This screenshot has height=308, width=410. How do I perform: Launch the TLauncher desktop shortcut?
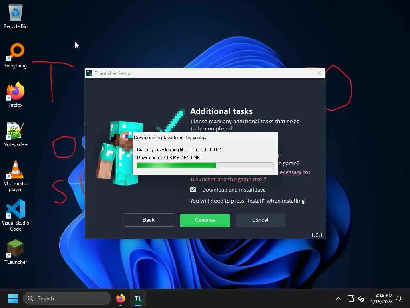[x=16, y=252]
